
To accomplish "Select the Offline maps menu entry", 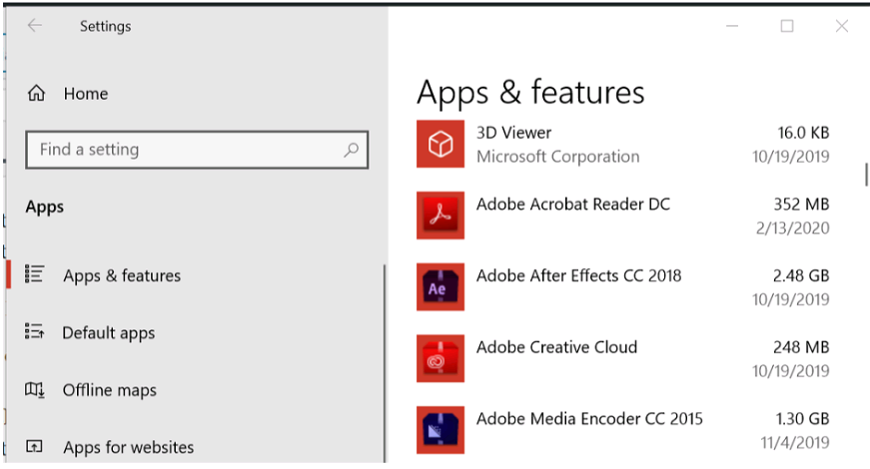I will coord(109,390).
